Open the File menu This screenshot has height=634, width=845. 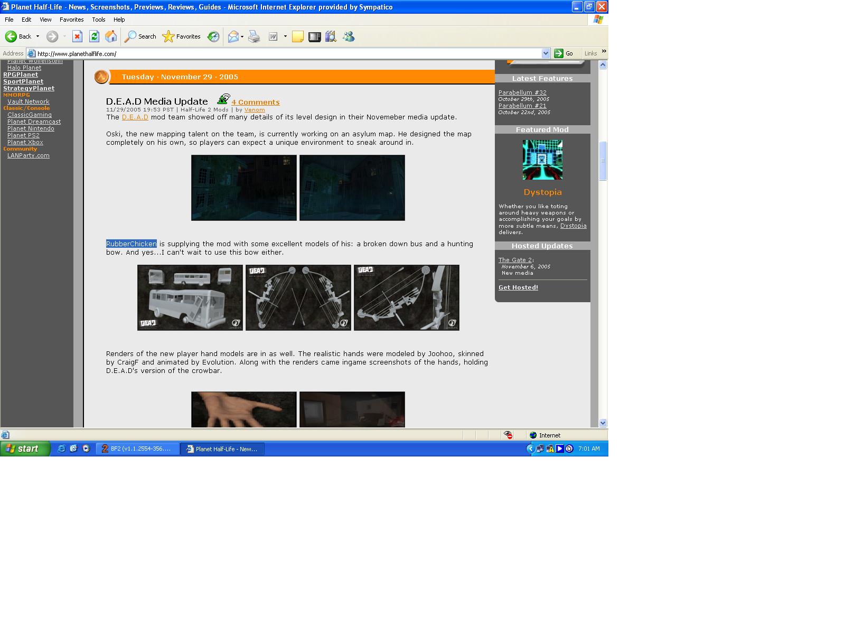pyautogui.click(x=9, y=20)
